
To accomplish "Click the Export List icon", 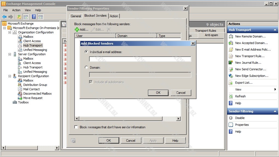I will point(230,83).
